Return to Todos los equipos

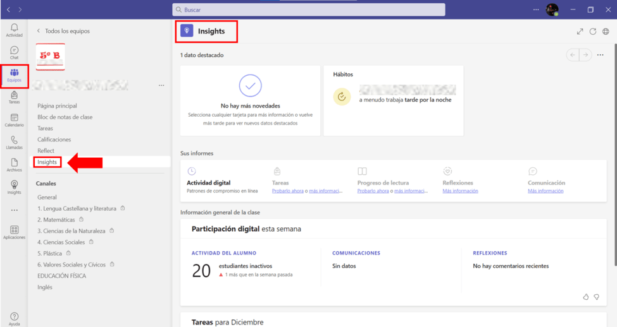coord(63,31)
